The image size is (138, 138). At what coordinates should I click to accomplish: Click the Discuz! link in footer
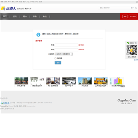pyautogui.click(x=11, y=106)
